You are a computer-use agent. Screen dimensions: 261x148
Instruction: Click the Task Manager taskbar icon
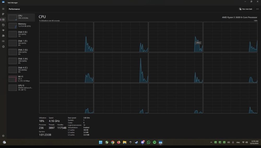(x=161, y=142)
